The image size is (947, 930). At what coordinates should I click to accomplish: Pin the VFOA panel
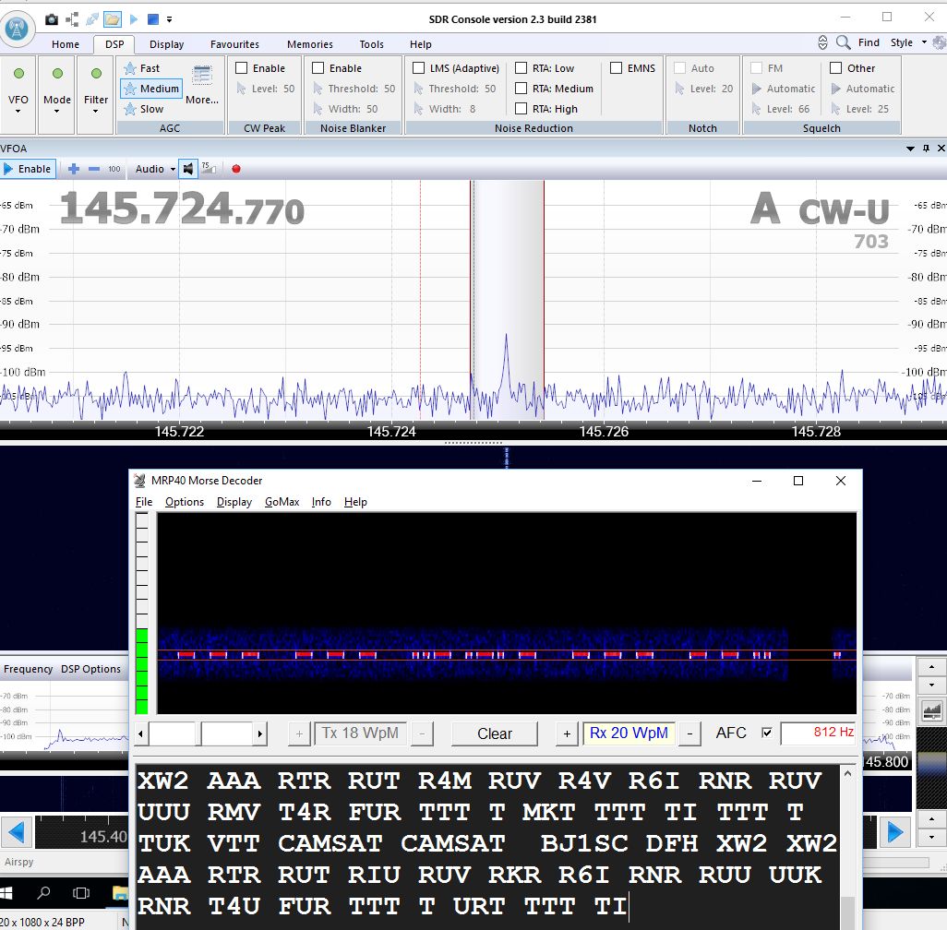pos(926,148)
